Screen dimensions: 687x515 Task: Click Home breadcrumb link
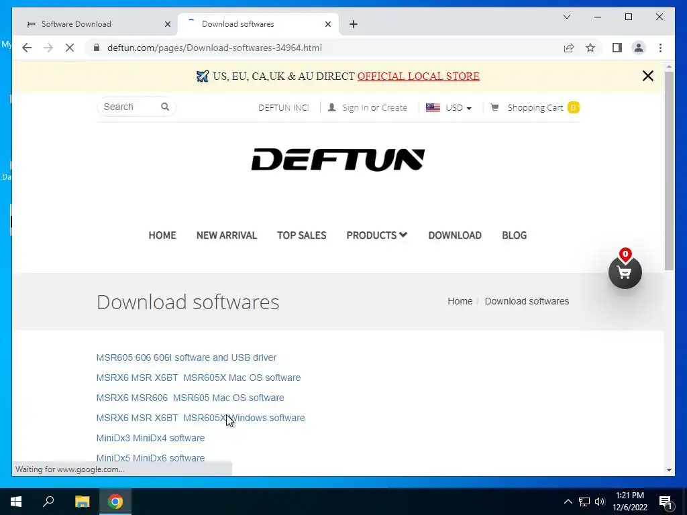click(460, 301)
